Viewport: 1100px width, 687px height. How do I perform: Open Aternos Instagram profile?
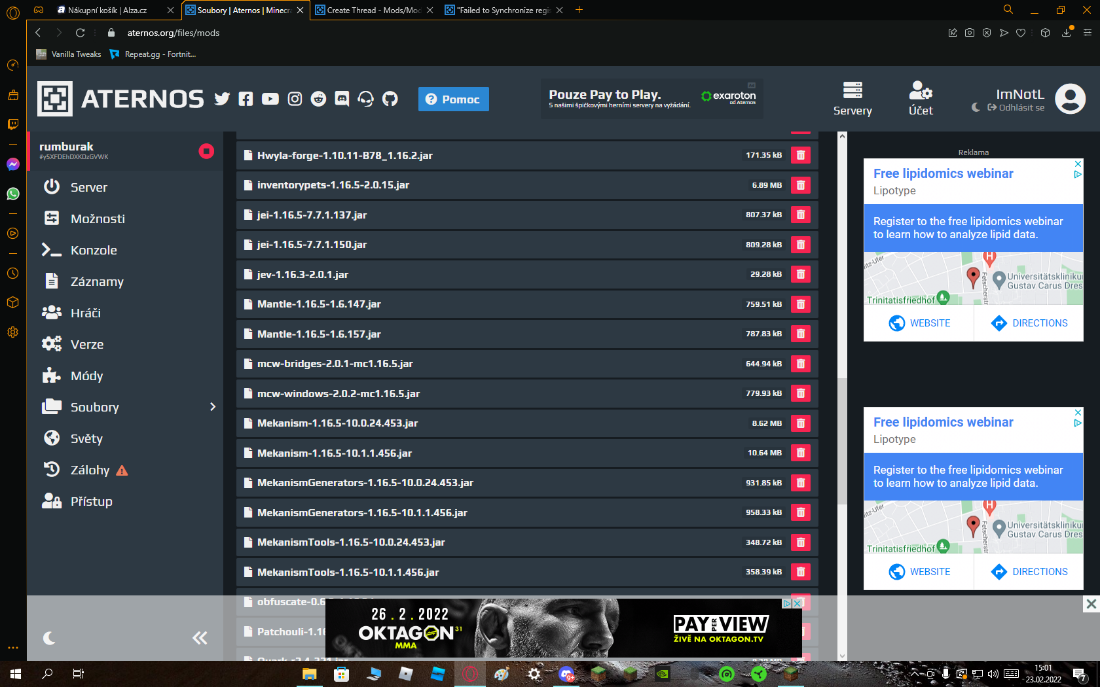[x=295, y=99]
